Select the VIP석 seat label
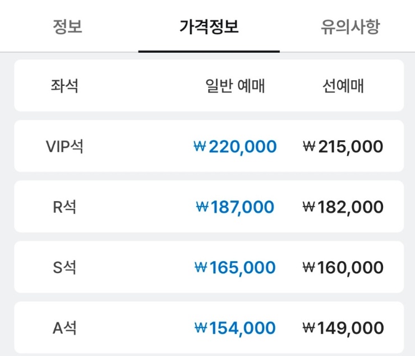Image resolution: width=415 pixels, height=356 pixels. point(64,146)
